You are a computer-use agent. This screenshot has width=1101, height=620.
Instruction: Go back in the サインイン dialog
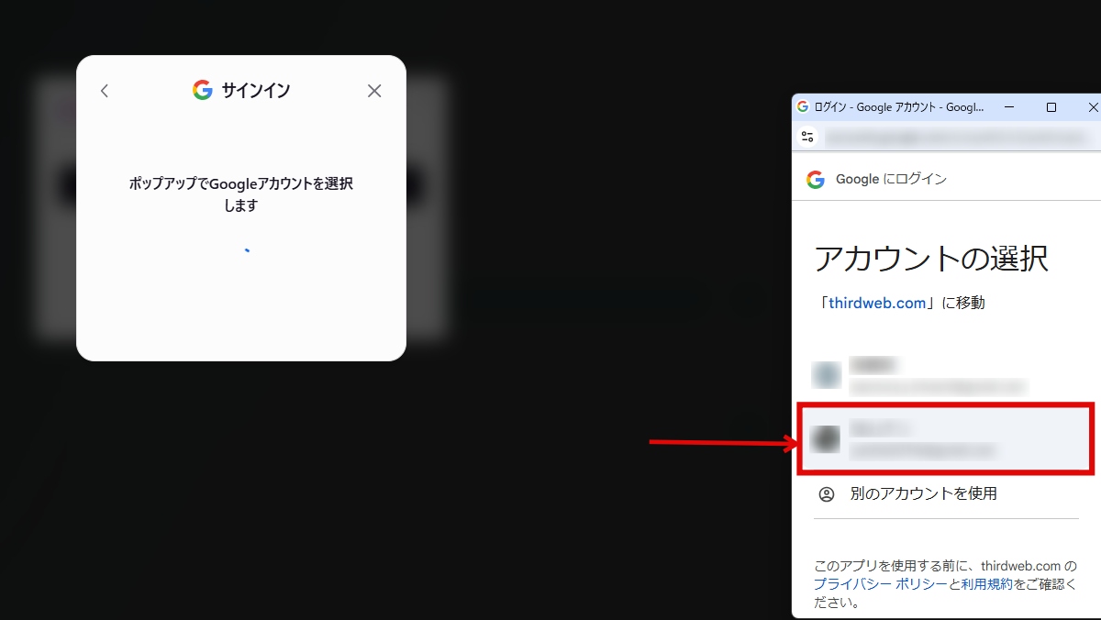pyautogui.click(x=105, y=91)
